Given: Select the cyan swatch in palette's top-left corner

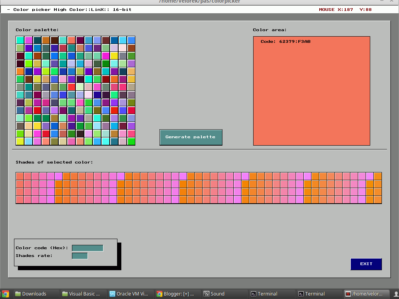Looking at the screenshot, I should (x=20, y=40).
